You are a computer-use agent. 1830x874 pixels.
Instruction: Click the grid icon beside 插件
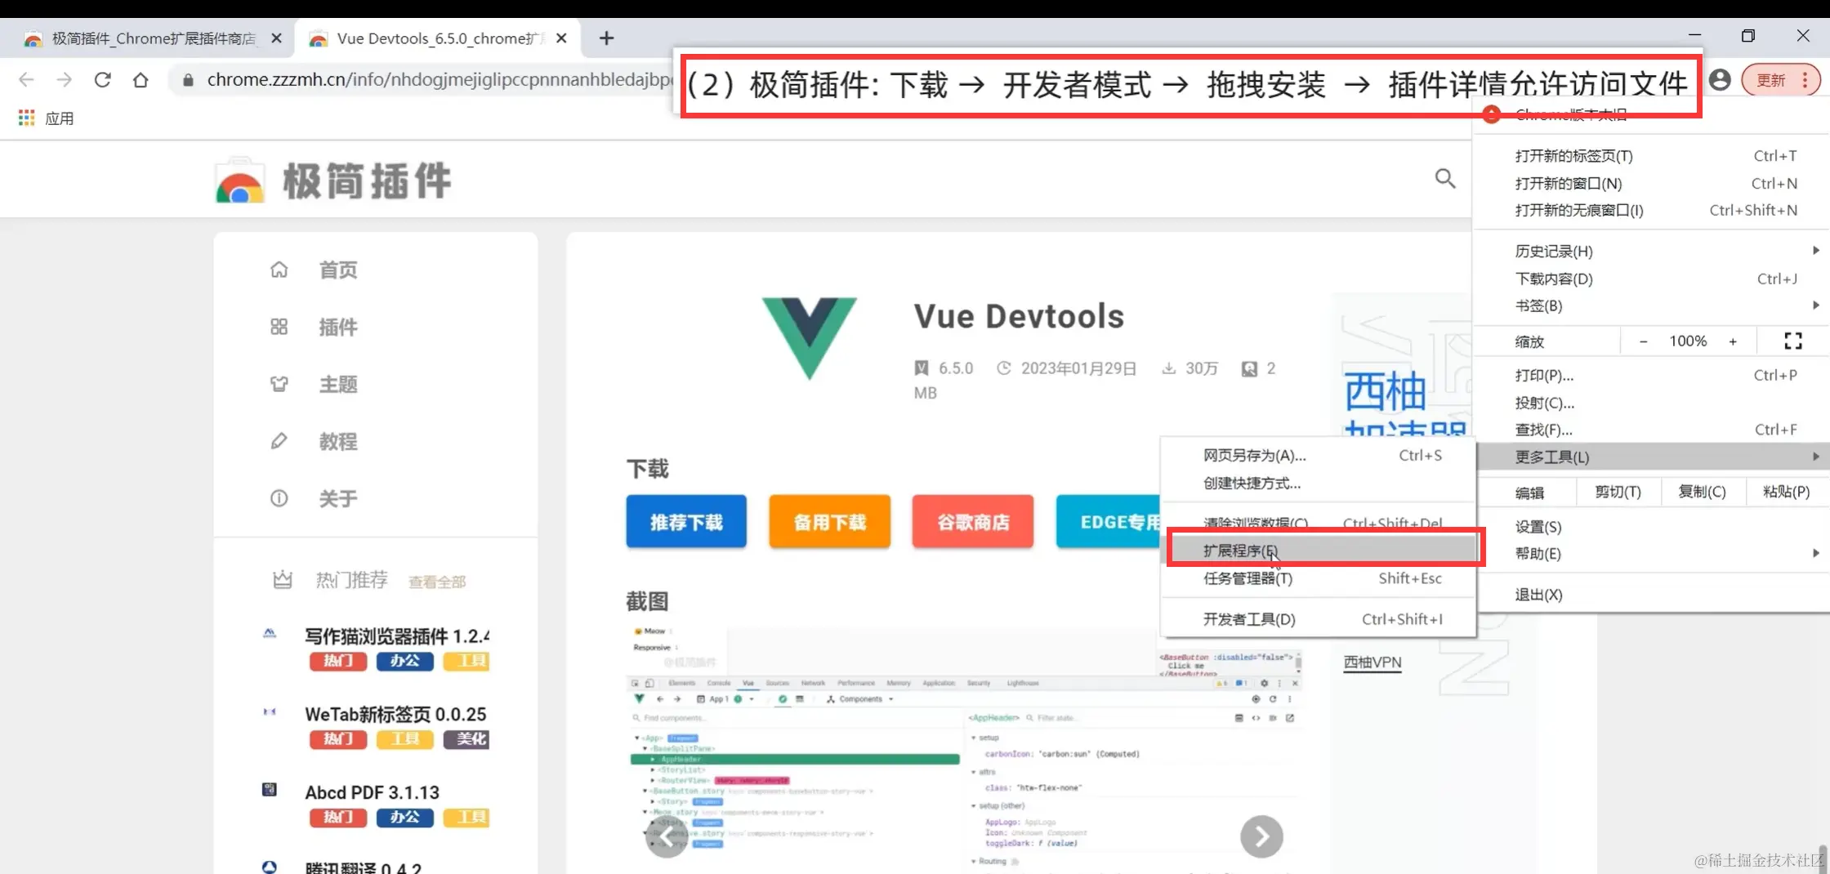279,327
